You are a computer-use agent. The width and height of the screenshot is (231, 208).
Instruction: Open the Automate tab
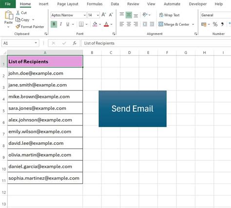click(x=172, y=4)
